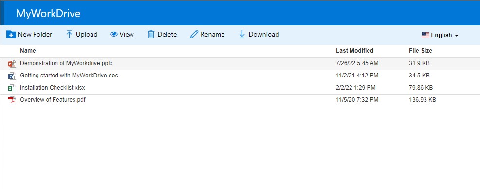The image size is (480, 189).
Task: Click the Delete trash can icon
Action: coord(151,34)
